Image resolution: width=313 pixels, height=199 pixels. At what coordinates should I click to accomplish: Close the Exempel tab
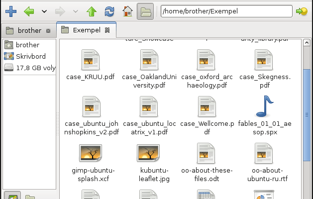[107, 30]
